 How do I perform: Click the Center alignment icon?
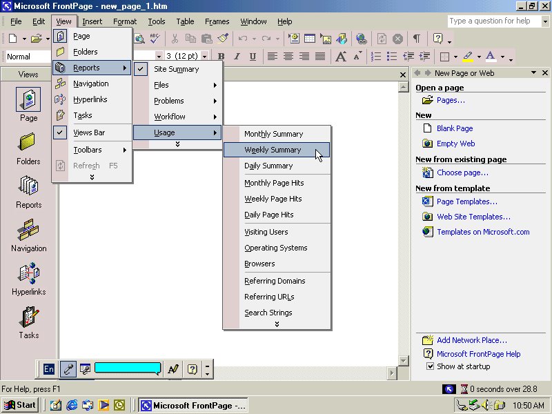coord(288,57)
